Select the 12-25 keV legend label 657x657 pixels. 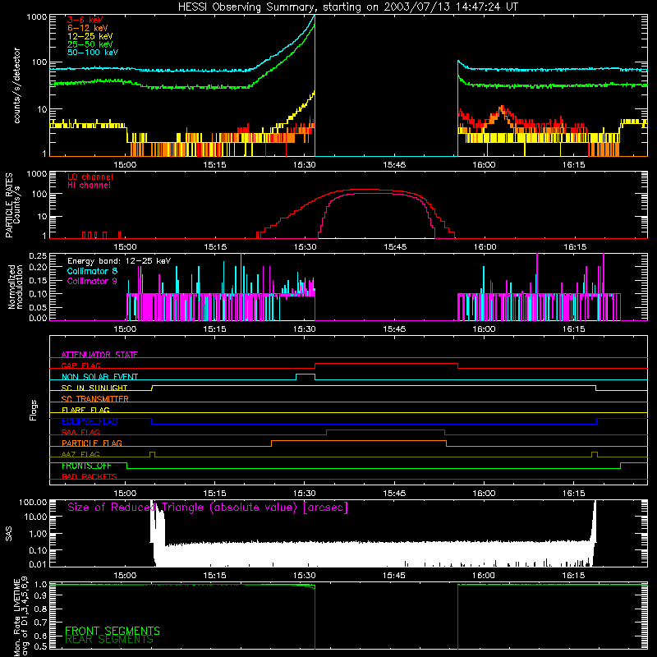90,36
